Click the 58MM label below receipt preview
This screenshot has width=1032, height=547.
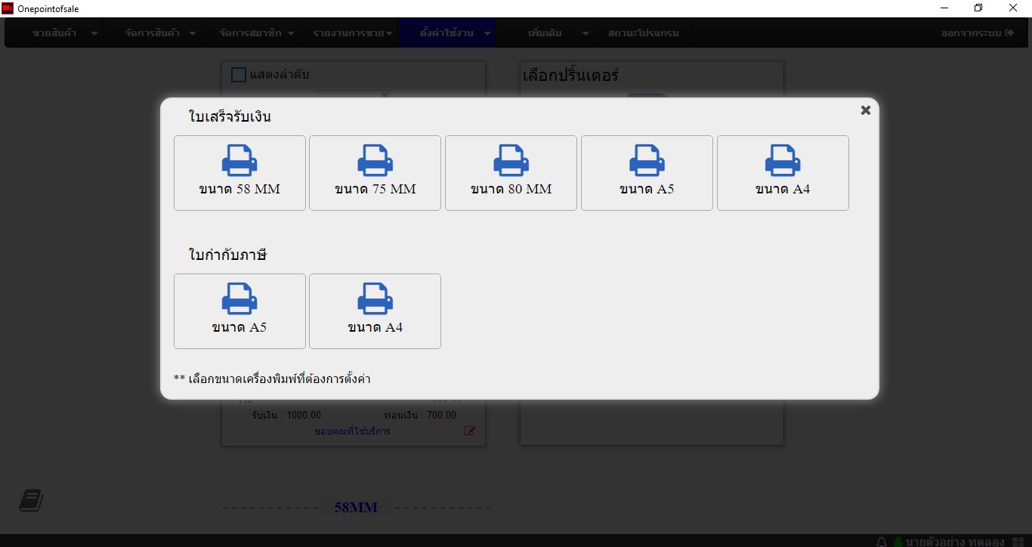click(x=356, y=508)
